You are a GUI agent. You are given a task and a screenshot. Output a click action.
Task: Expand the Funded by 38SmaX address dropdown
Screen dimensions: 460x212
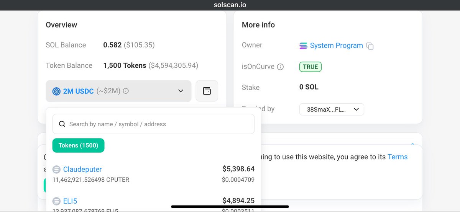pos(332,109)
